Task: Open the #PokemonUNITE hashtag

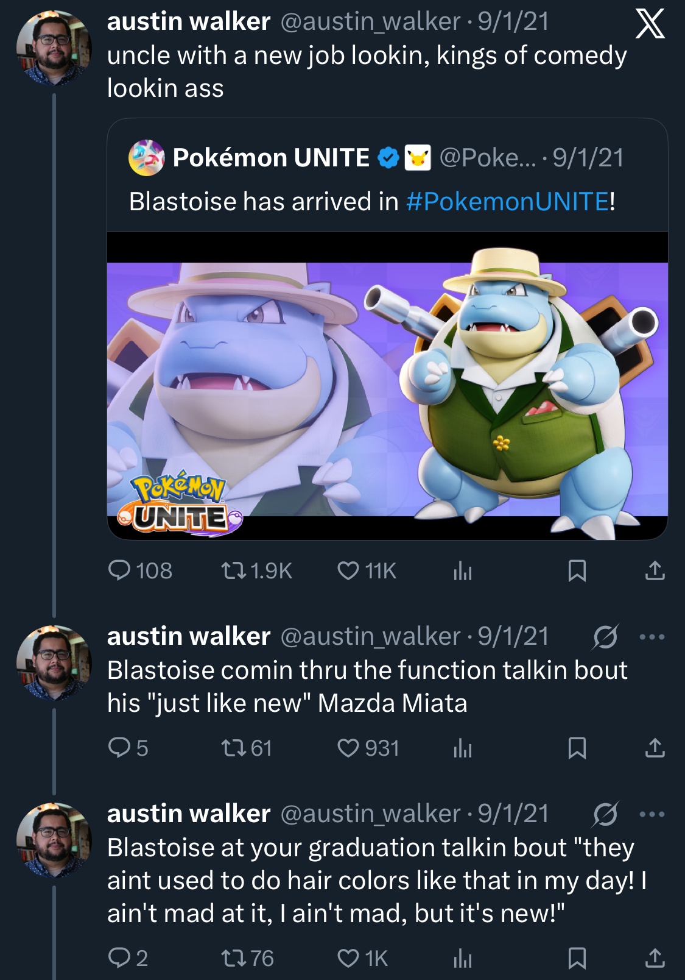Action: pyautogui.click(x=507, y=201)
